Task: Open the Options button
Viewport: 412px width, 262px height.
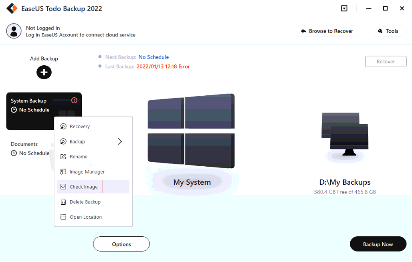Action: click(x=121, y=244)
